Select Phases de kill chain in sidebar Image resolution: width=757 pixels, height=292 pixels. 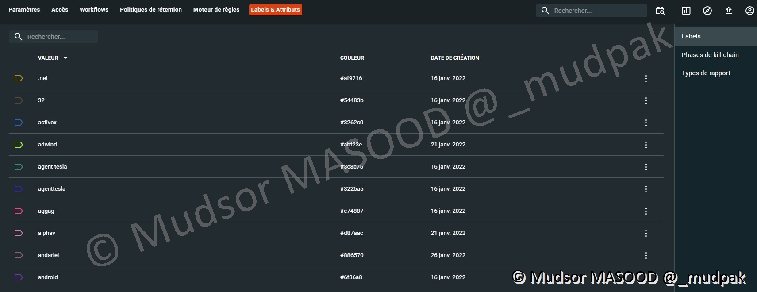710,55
